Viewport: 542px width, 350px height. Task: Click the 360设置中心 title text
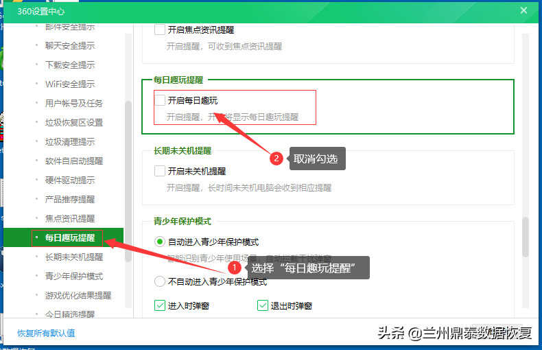click(x=40, y=12)
